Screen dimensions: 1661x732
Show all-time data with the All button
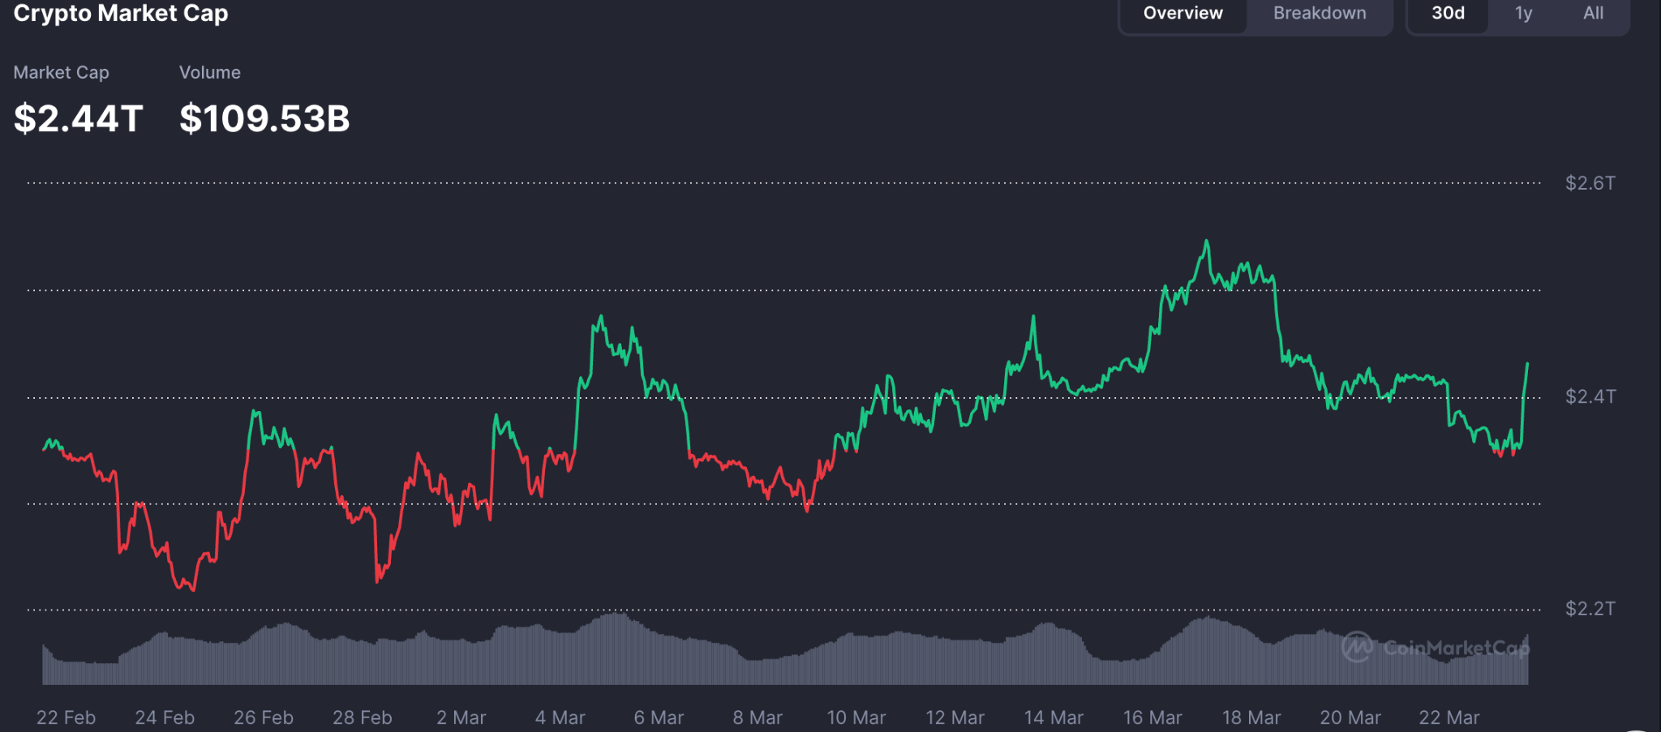tap(1593, 13)
